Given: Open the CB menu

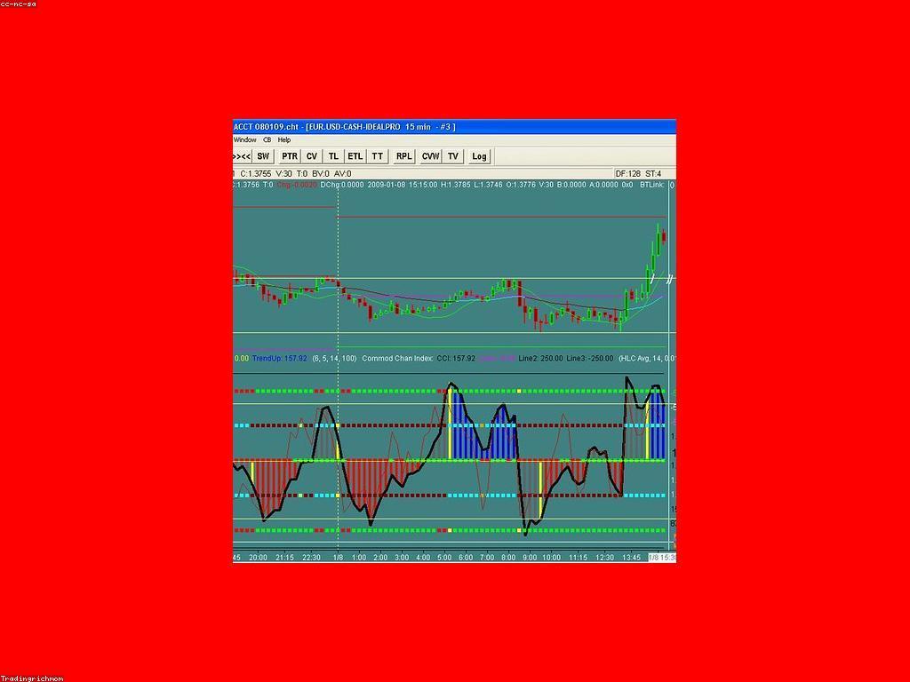Looking at the screenshot, I should pyautogui.click(x=267, y=140).
